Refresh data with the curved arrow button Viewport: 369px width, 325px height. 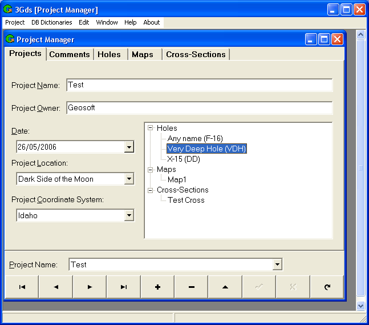point(327,287)
